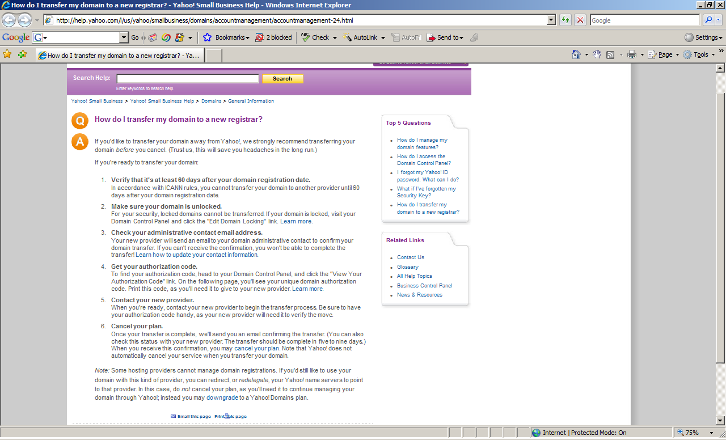Click the zoom magnifier in status bar
Screen dimensions: 726x440
point(679,433)
